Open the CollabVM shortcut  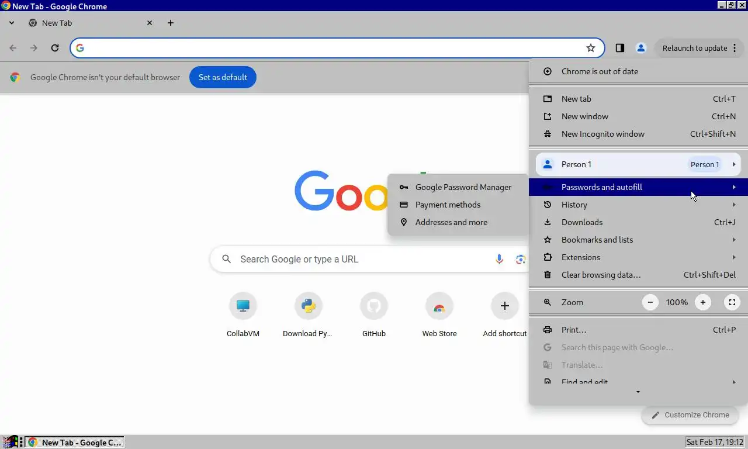click(x=243, y=315)
